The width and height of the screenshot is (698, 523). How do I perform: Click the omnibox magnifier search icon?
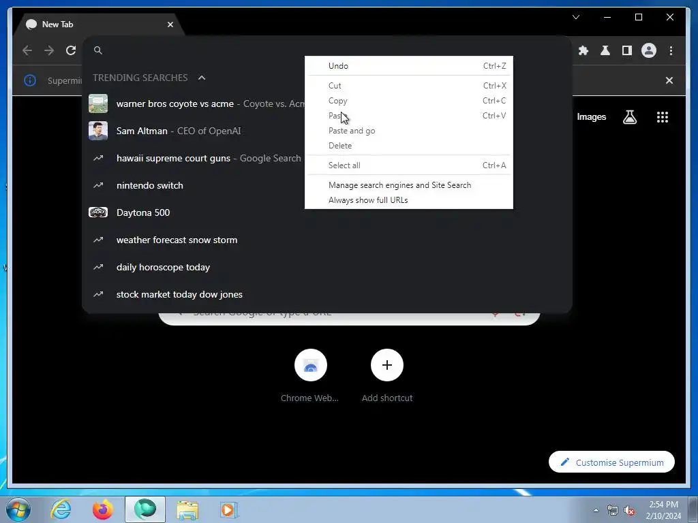click(x=98, y=50)
